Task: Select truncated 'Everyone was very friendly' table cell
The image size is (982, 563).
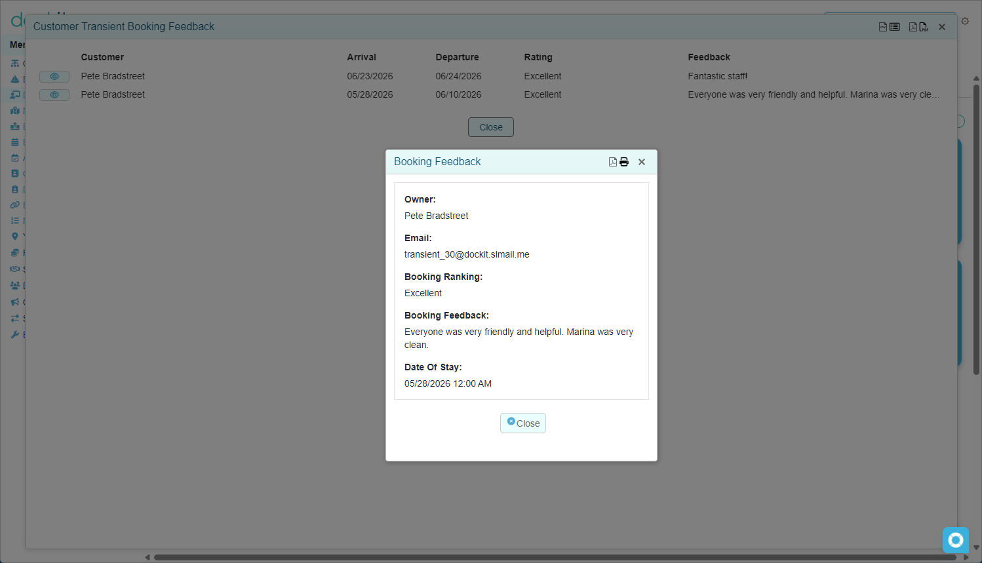Action: click(x=814, y=95)
